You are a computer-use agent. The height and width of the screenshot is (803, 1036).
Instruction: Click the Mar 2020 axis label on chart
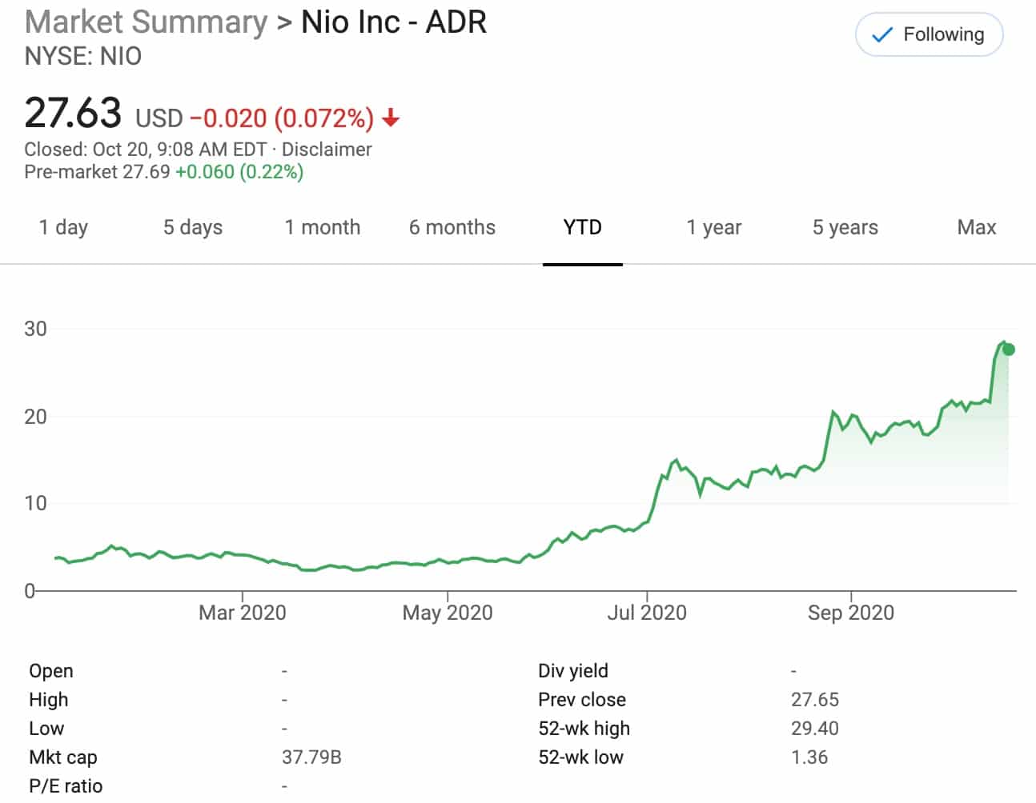[x=242, y=612]
